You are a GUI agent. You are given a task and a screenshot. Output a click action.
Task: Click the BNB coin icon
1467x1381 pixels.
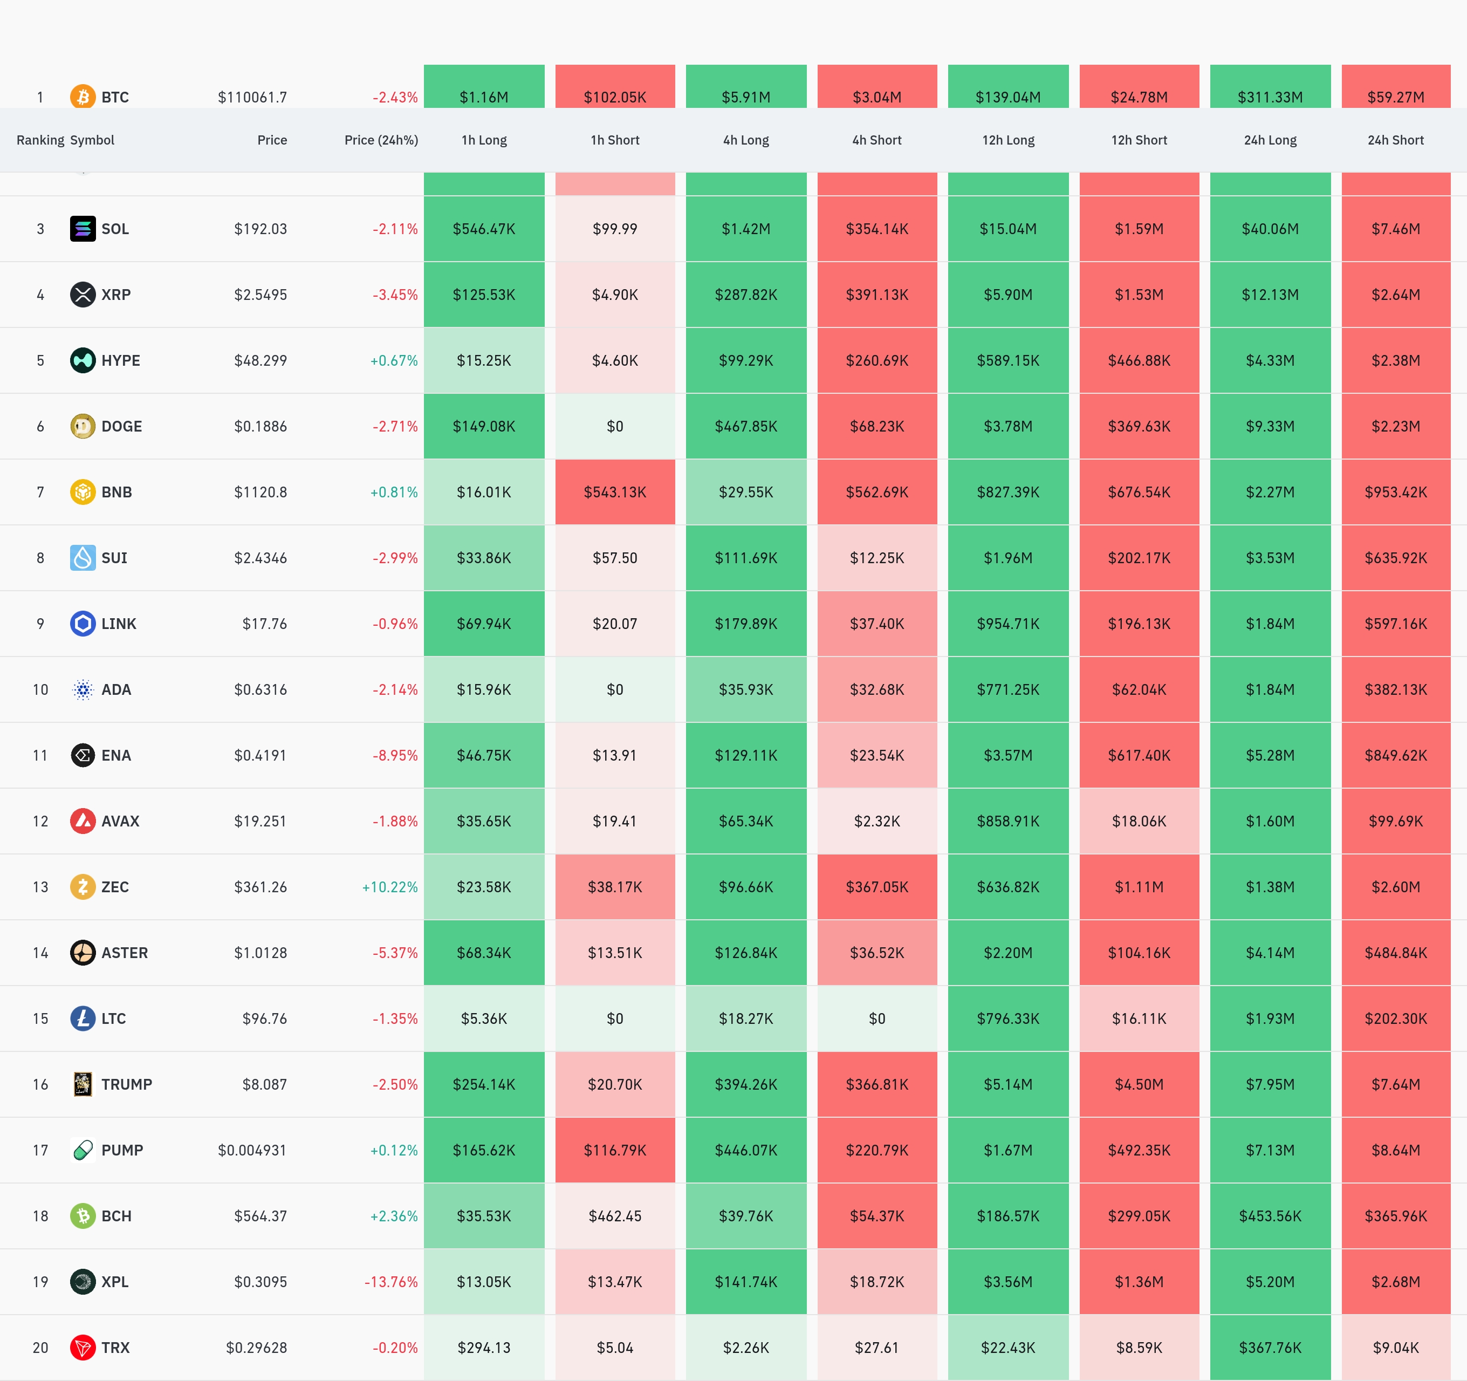tap(83, 491)
